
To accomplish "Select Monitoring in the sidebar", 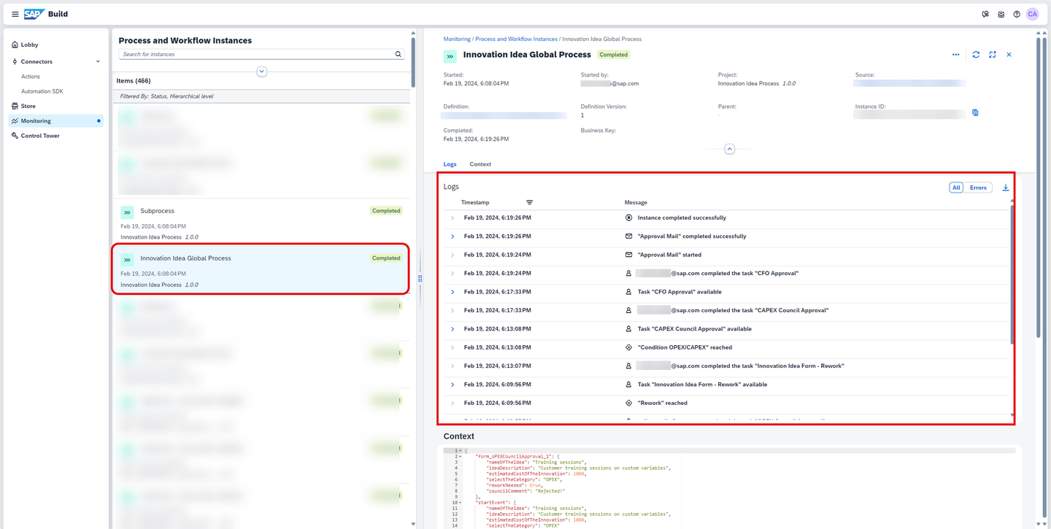I will pyautogui.click(x=55, y=121).
